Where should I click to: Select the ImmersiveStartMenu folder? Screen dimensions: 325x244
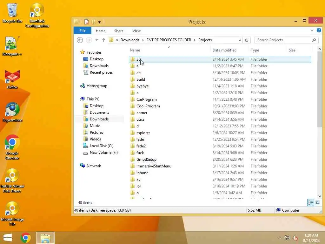pyautogui.click(x=220, y=166)
